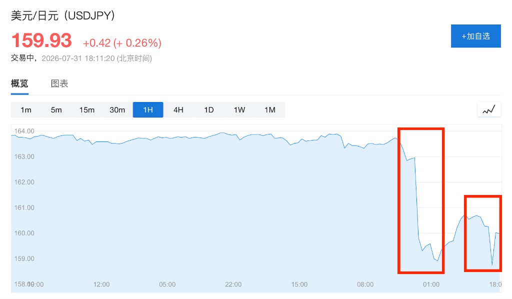The height and width of the screenshot is (299, 512).
Task: Click the 159.93 price quote
Action: (x=41, y=40)
